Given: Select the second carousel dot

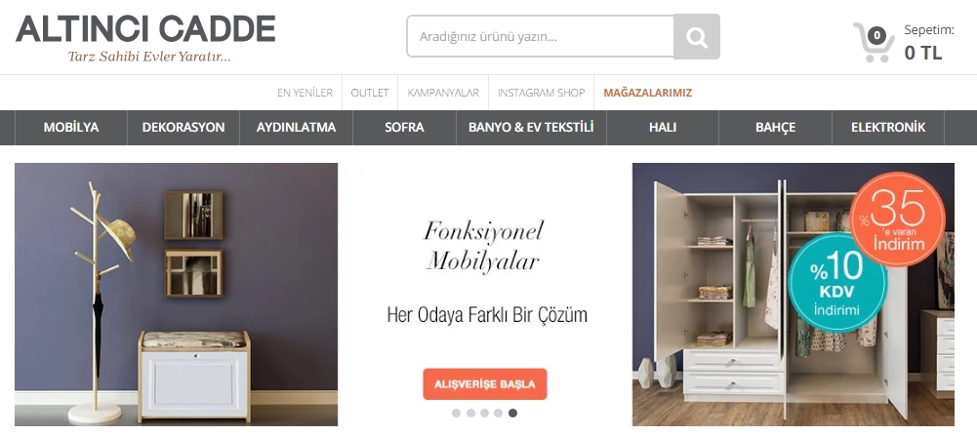Looking at the screenshot, I should (x=470, y=413).
